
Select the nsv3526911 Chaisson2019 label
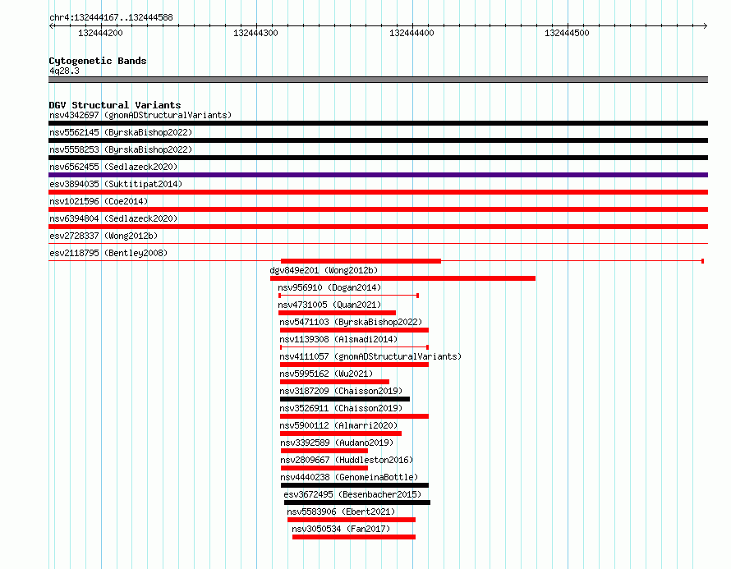341,408
